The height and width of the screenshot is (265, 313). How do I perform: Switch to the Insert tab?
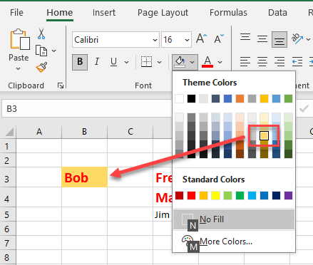pos(104,13)
